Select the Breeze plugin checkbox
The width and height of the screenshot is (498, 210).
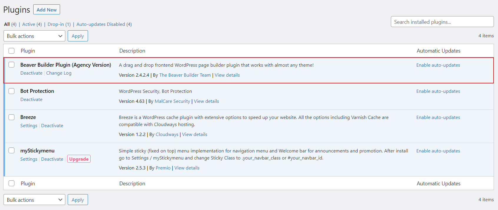(x=11, y=117)
